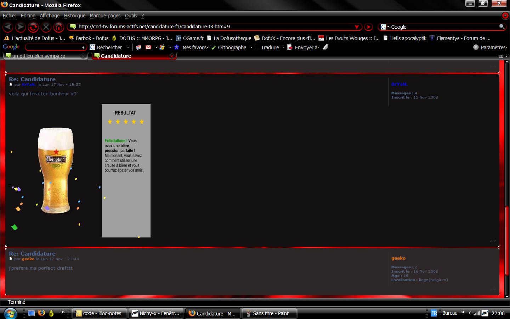Go back using the back arrow button
The image size is (510, 319).
click(8, 27)
